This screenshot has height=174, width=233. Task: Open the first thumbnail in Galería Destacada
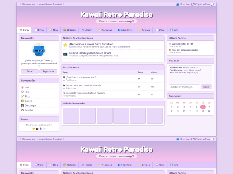pos(71,116)
